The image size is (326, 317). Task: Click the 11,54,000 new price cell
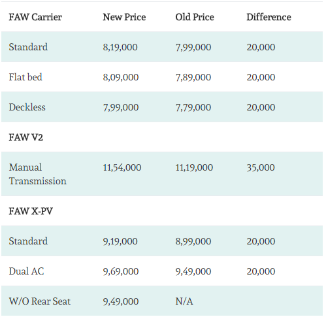click(x=122, y=167)
